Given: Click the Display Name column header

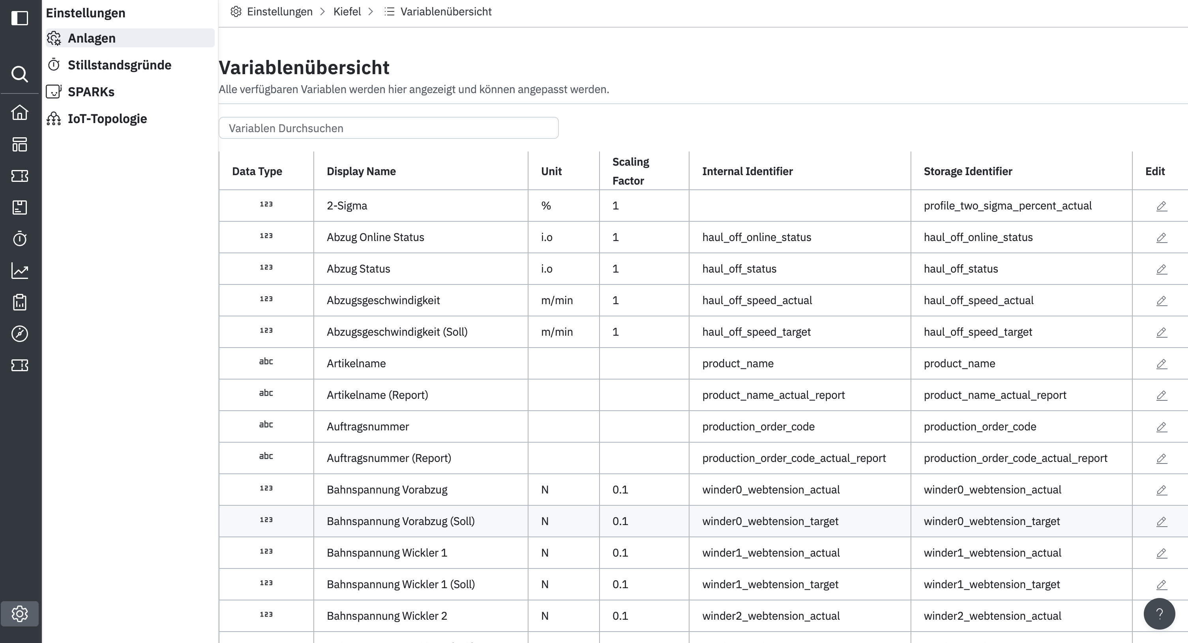Looking at the screenshot, I should tap(361, 172).
